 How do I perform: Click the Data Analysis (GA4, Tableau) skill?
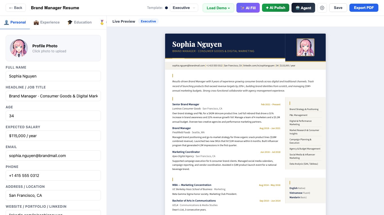pos(304,164)
